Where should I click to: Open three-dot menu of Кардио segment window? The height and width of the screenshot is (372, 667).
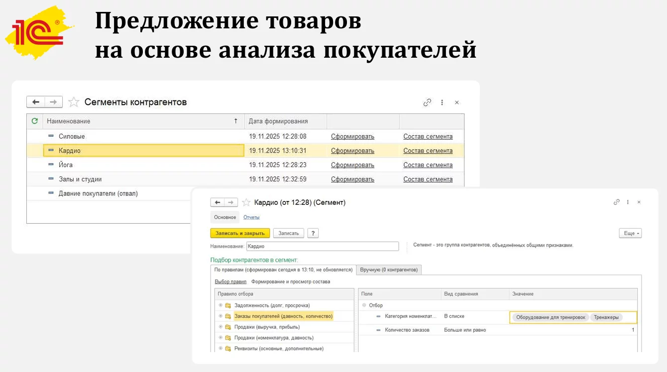[x=628, y=202]
